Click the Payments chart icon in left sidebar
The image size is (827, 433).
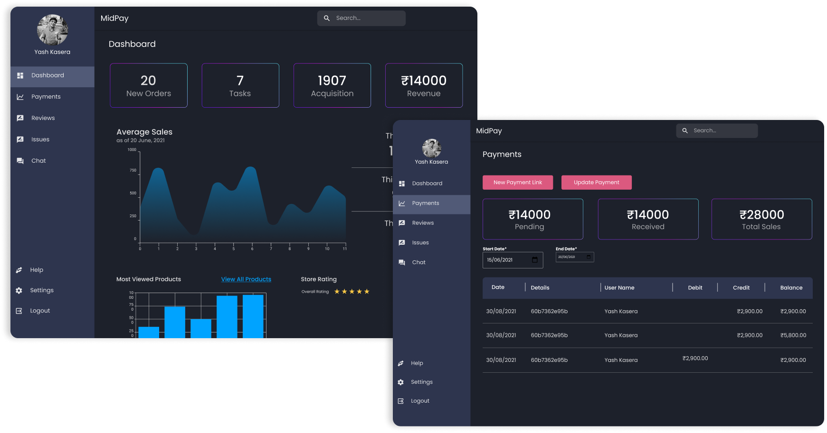[x=20, y=97]
